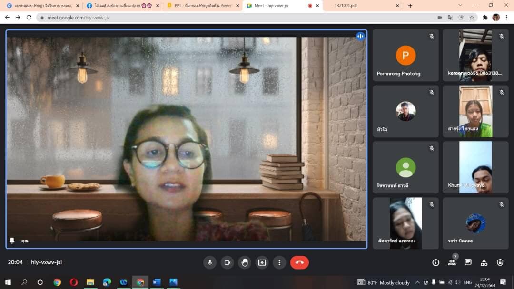Image resolution: width=514 pixels, height=289 pixels.
Task: Show the participants list people icon
Action: [452, 262]
